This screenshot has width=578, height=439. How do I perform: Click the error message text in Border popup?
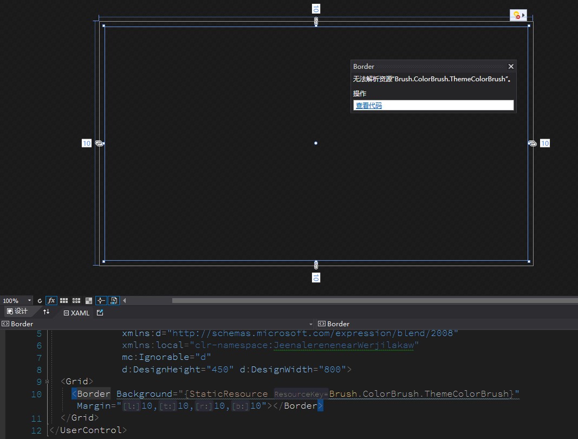point(432,79)
